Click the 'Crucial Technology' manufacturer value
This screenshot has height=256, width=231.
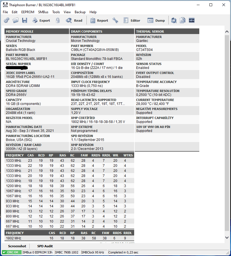tap(21, 41)
